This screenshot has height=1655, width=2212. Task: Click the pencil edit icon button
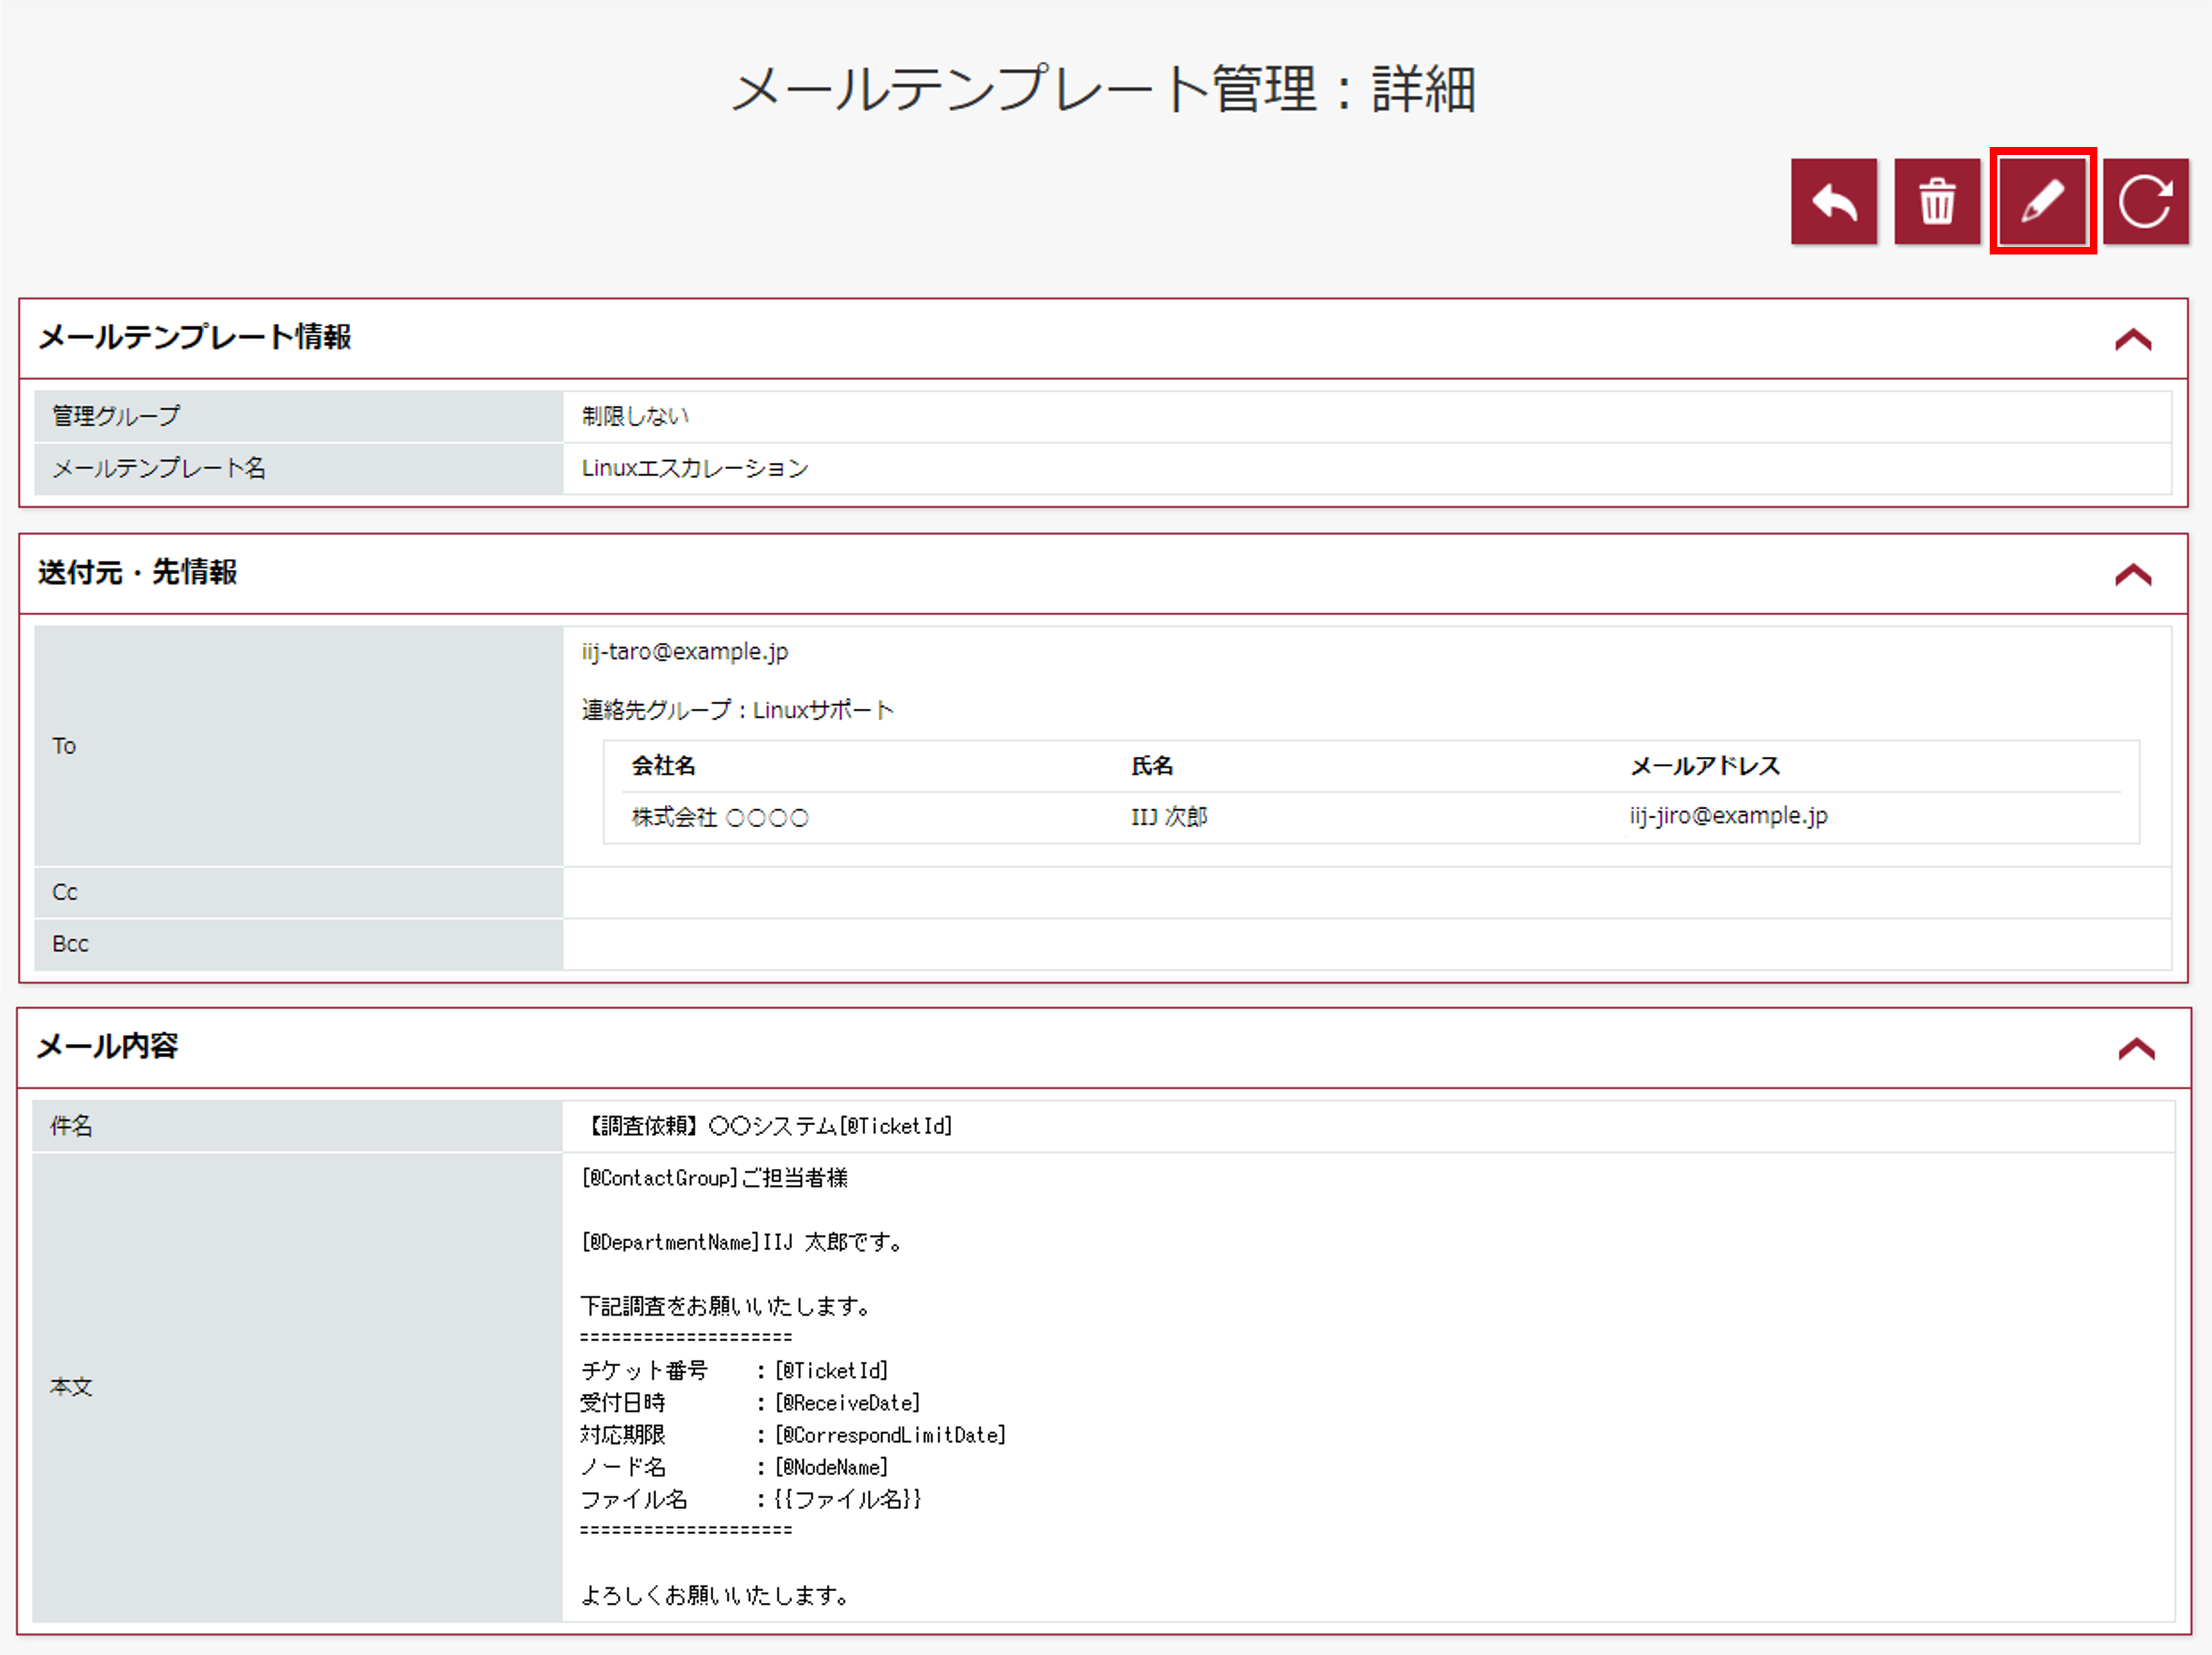pos(2042,201)
